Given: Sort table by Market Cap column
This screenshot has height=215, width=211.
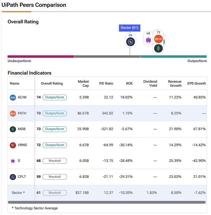Looking at the screenshot, I should [x=83, y=84].
